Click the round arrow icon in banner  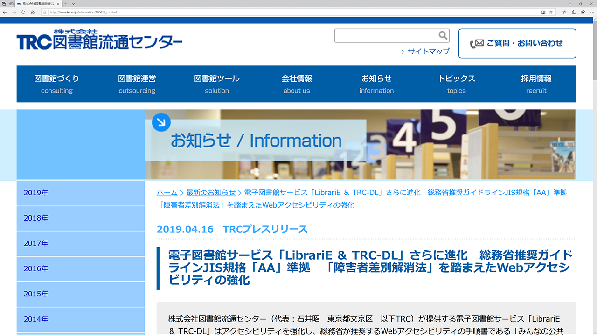pos(161,122)
